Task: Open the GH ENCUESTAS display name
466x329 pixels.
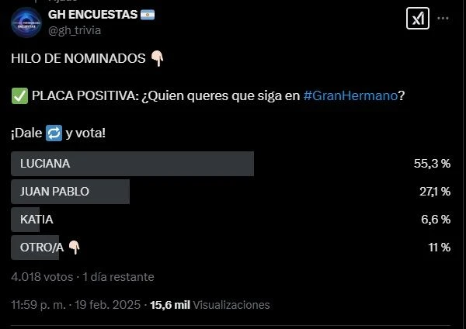Action: 92,15
